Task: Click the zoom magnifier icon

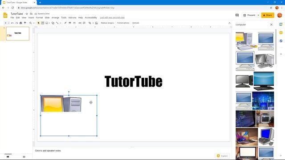Action: point(31,23)
